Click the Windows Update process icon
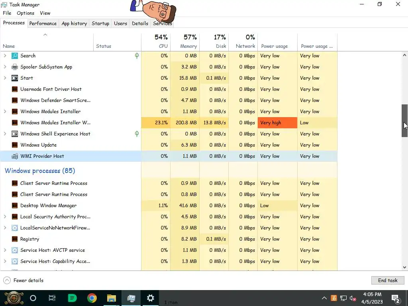The image size is (408, 306). 15,145
